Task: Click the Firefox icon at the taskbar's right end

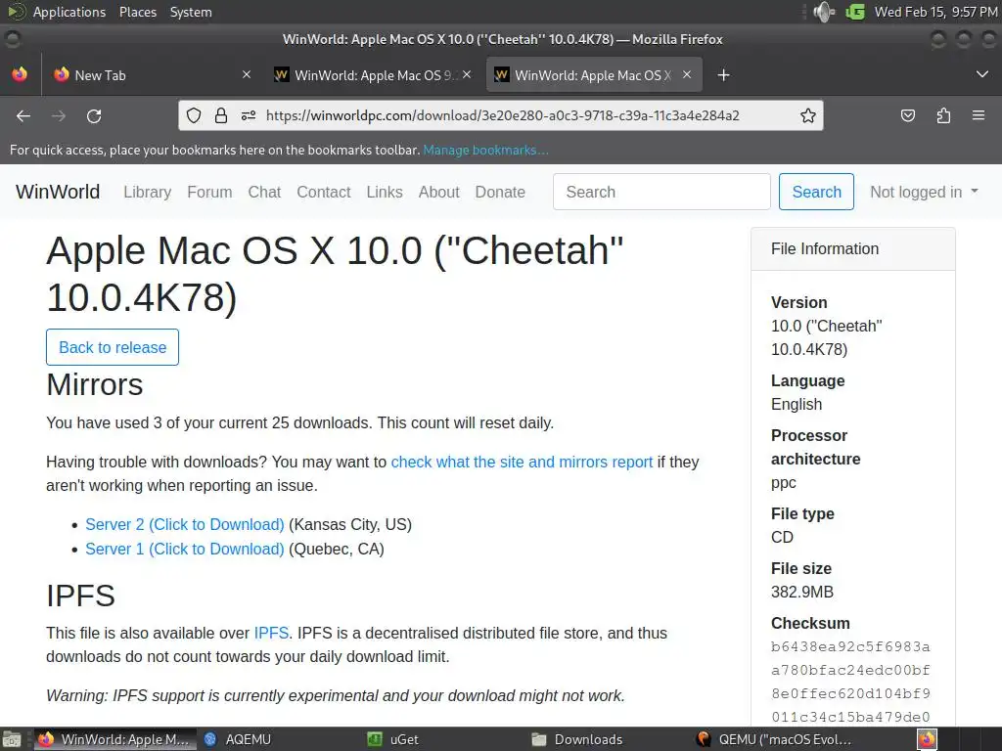Action: pyautogui.click(x=928, y=739)
